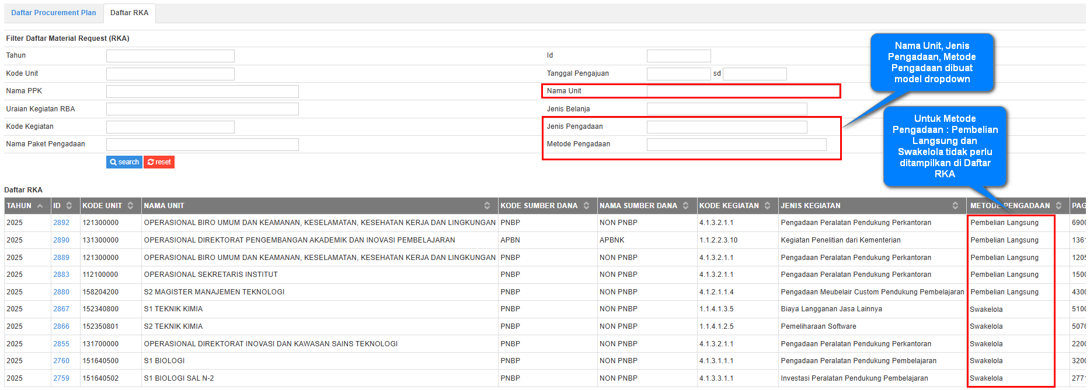Open RKA record ID 2892
This screenshot has width=1090, height=390.
[61, 223]
